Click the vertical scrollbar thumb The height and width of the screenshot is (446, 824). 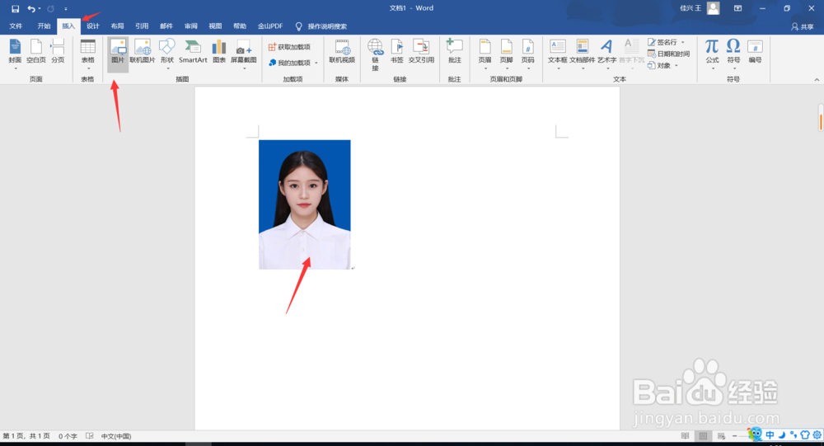[x=821, y=117]
